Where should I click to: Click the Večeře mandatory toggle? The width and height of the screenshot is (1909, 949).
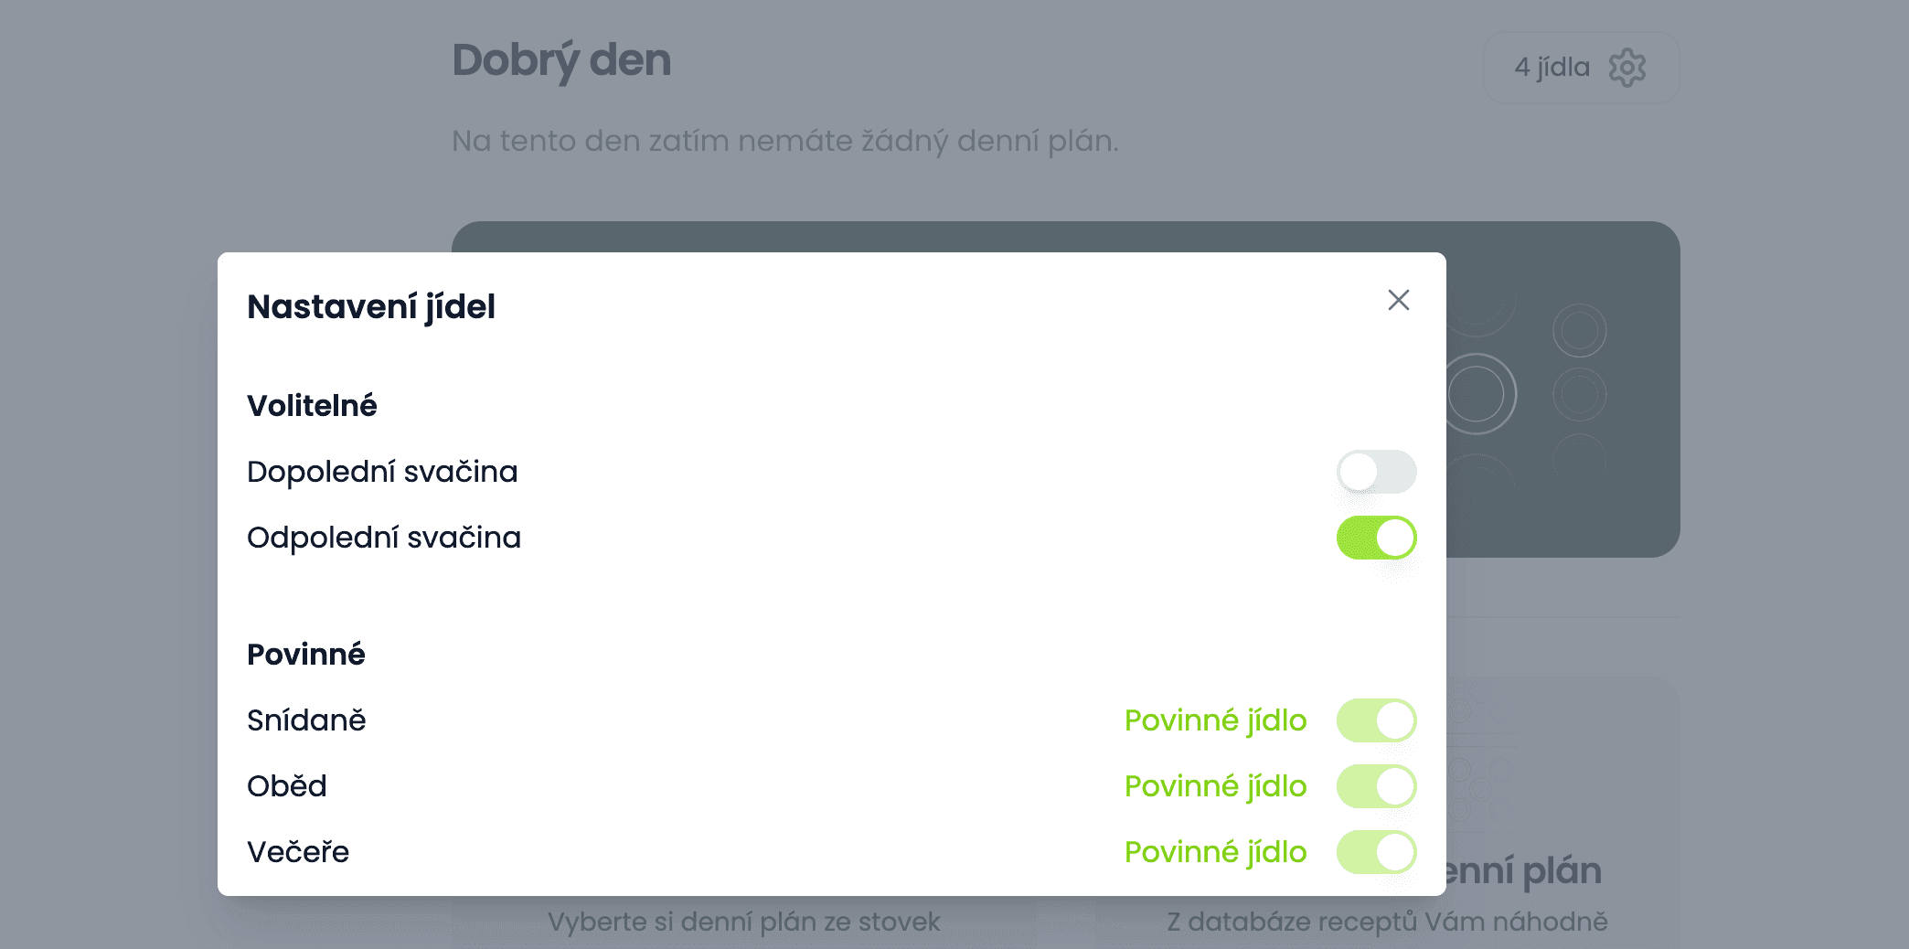[x=1376, y=852]
